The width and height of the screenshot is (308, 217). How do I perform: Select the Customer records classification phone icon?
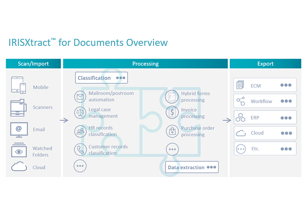[80, 150]
